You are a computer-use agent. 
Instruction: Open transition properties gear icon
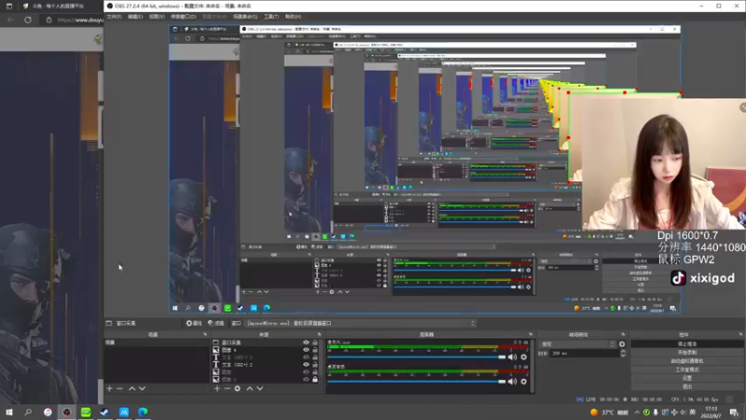[x=622, y=344]
